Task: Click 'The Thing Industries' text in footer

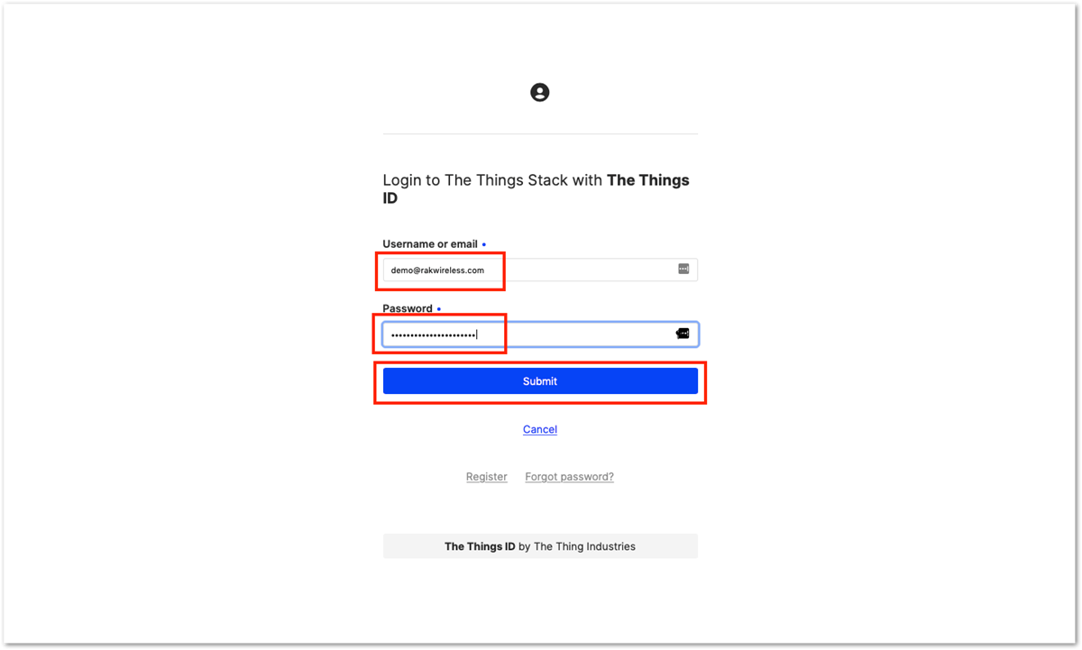Action: click(584, 546)
